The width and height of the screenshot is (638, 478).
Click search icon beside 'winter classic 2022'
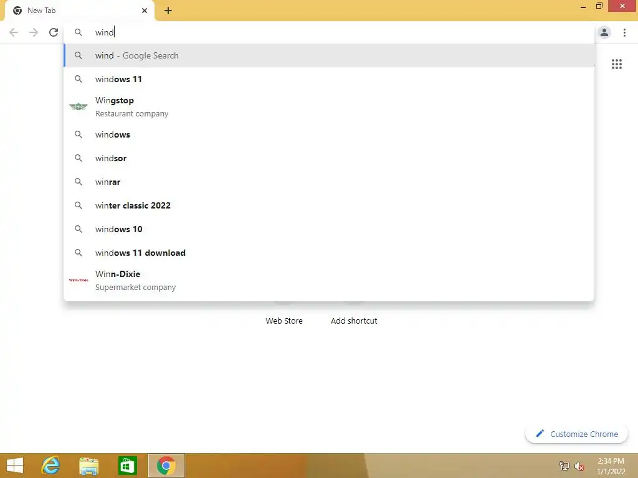78,205
